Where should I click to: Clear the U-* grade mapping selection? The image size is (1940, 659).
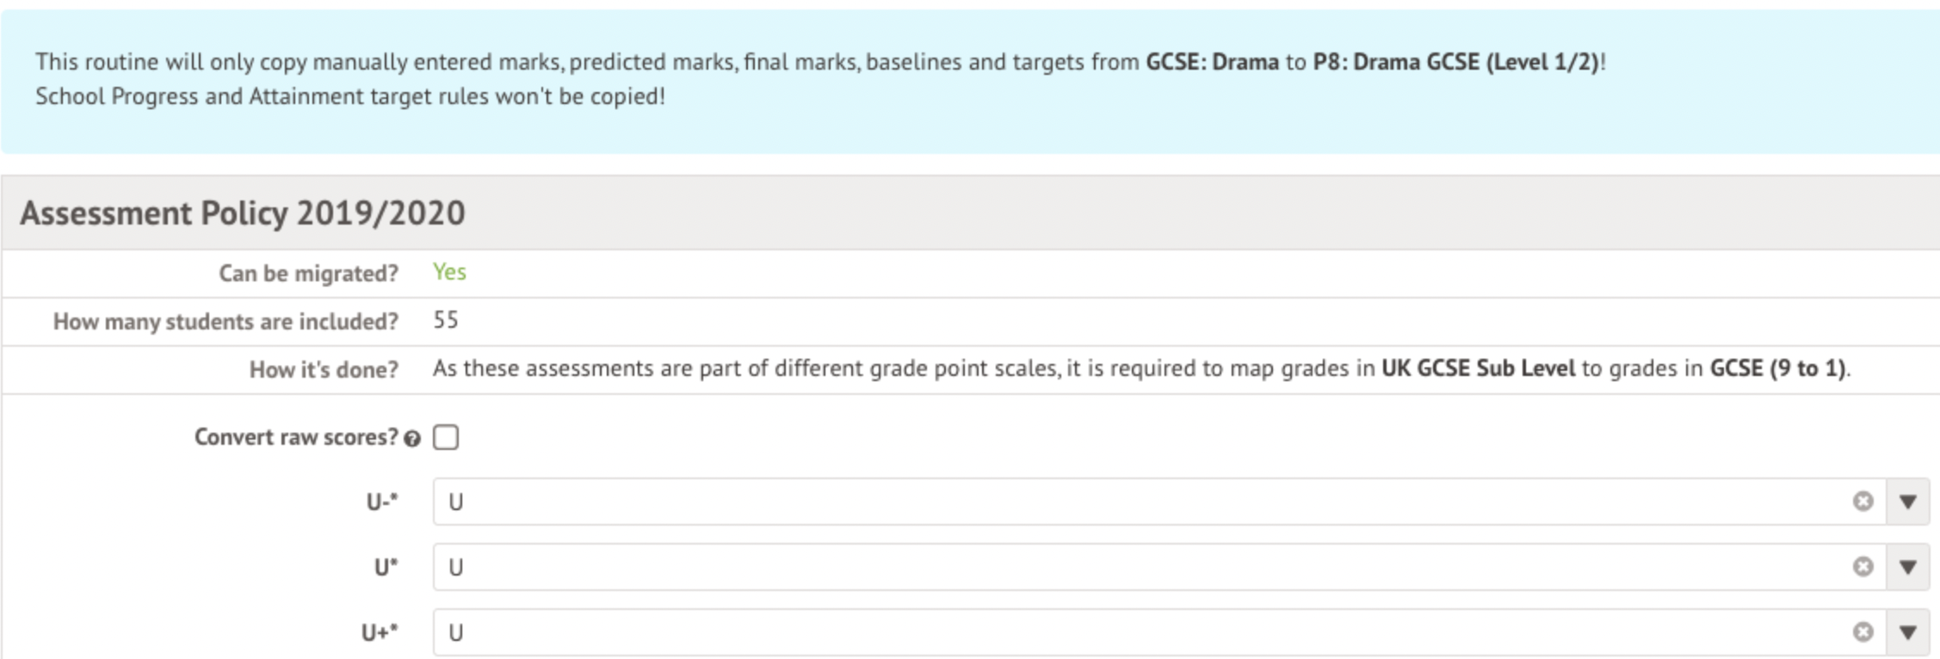click(1863, 502)
